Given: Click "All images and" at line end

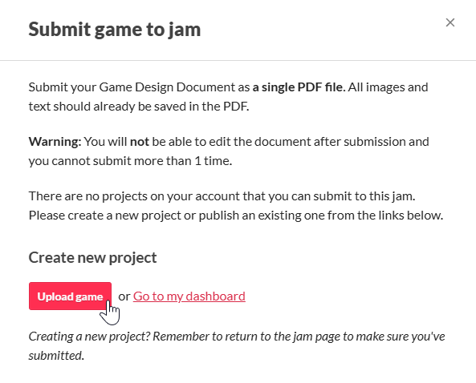Looking at the screenshot, I should tap(388, 87).
